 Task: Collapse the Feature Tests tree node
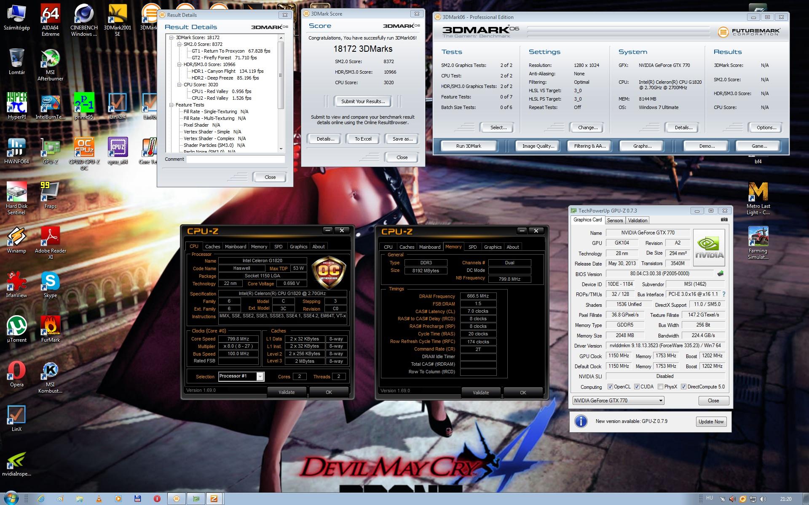tap(171, 105)
